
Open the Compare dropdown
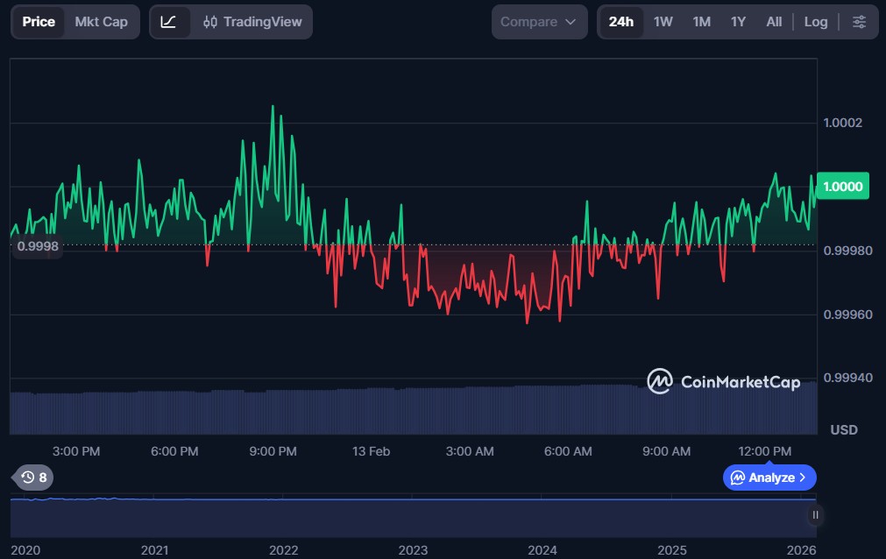click(539, 22)
